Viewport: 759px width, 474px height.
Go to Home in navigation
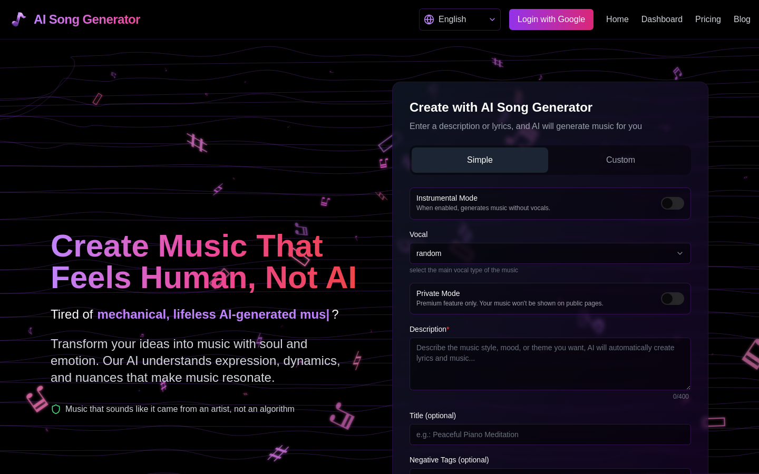617,19
